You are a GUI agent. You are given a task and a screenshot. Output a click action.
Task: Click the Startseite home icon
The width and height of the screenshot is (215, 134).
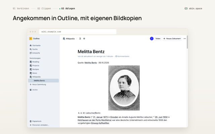[31, 46]
